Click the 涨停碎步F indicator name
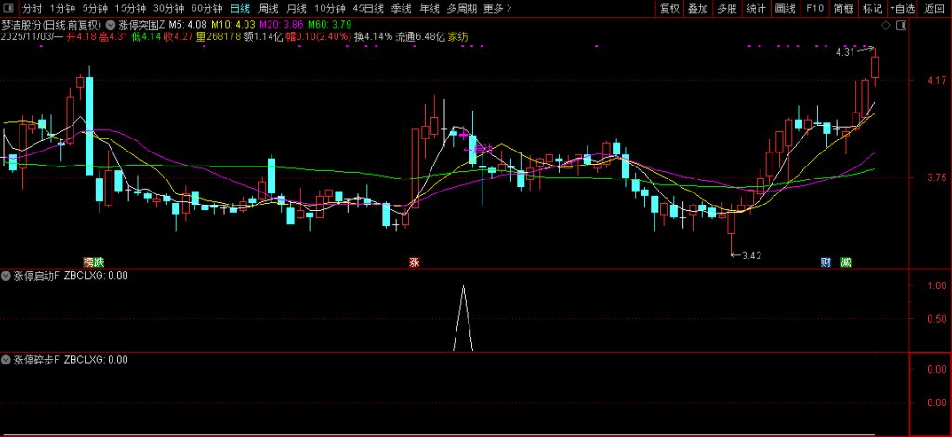This screenshot has width=952, height=437. coord(36,359)
